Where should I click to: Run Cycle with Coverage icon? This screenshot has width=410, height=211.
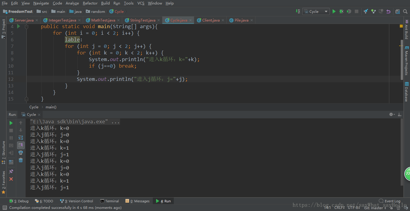click(x=349, y=11)
